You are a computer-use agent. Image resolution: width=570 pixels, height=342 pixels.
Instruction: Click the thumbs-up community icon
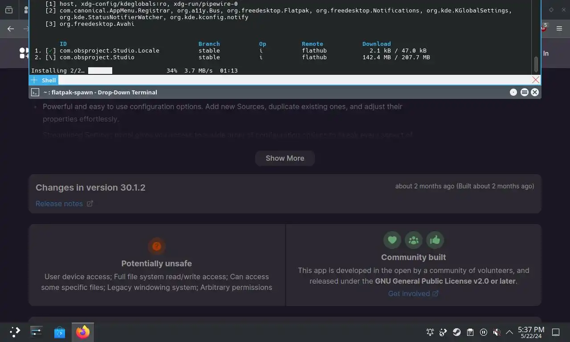pyautogui.click(x=435, y=240)
